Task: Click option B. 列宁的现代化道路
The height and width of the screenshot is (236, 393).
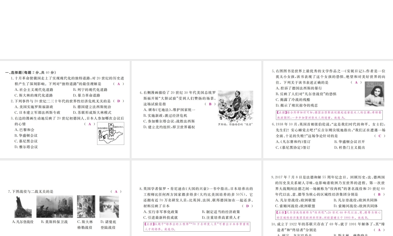Action: pos(90,90)
